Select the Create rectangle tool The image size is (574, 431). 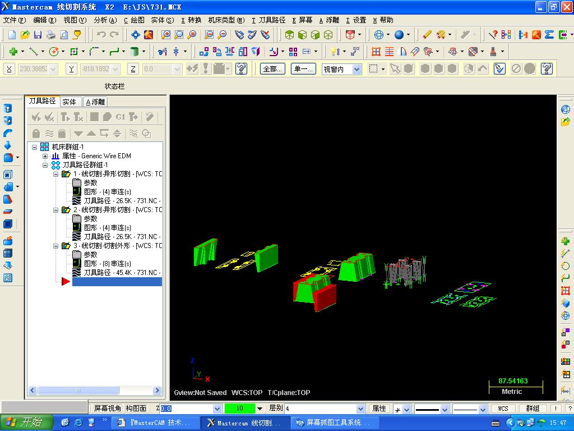74,52
